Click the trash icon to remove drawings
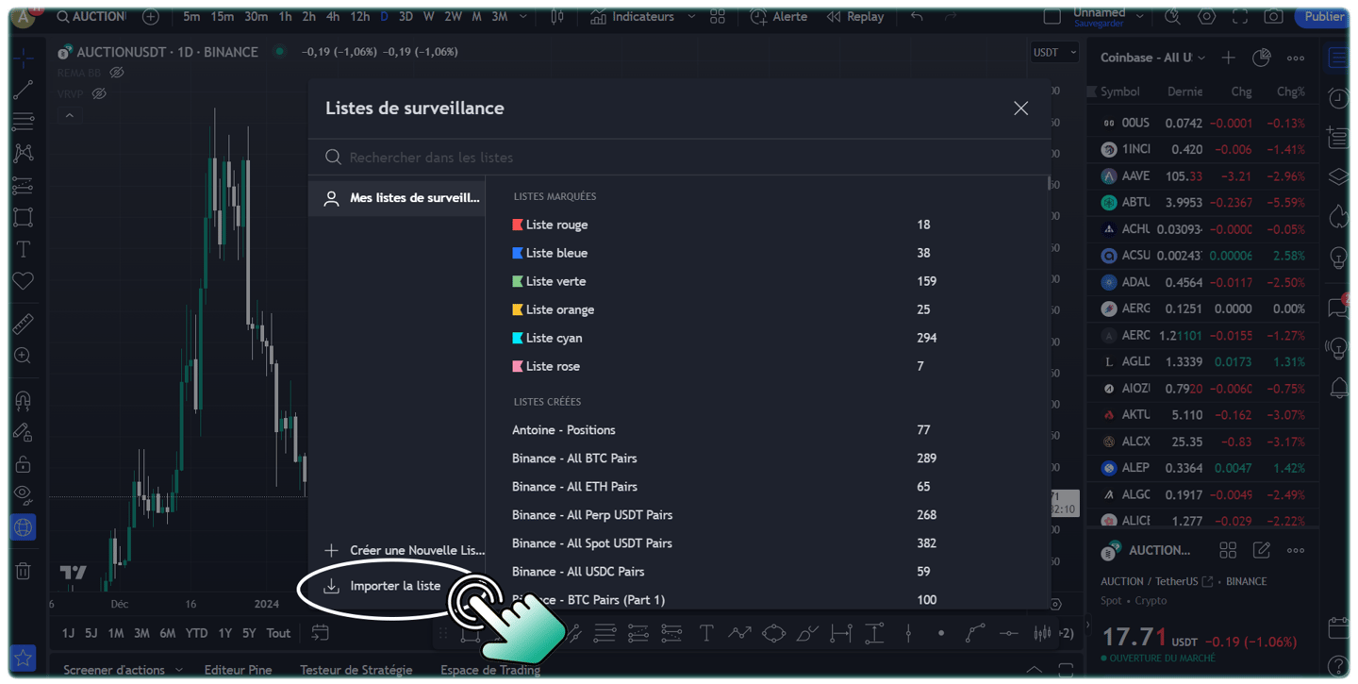The image size is (1358, 684). coord(24,571)
